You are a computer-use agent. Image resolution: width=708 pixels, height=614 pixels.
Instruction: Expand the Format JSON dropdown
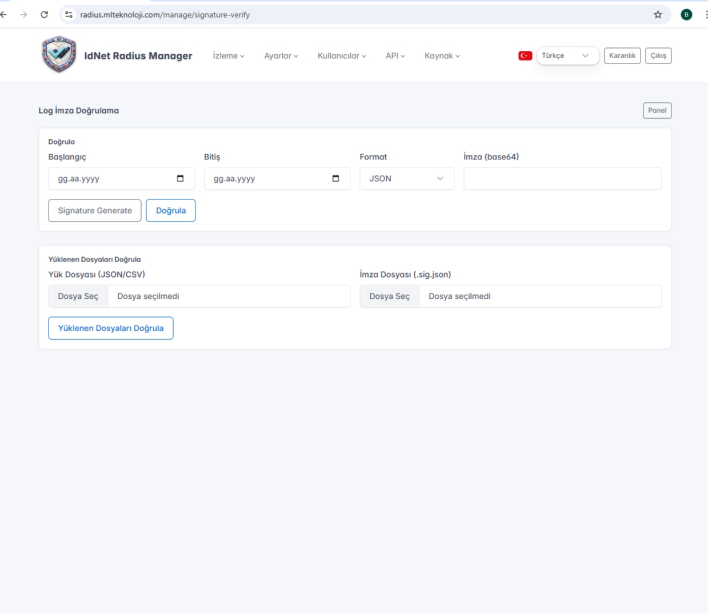[x=406, y=179]
